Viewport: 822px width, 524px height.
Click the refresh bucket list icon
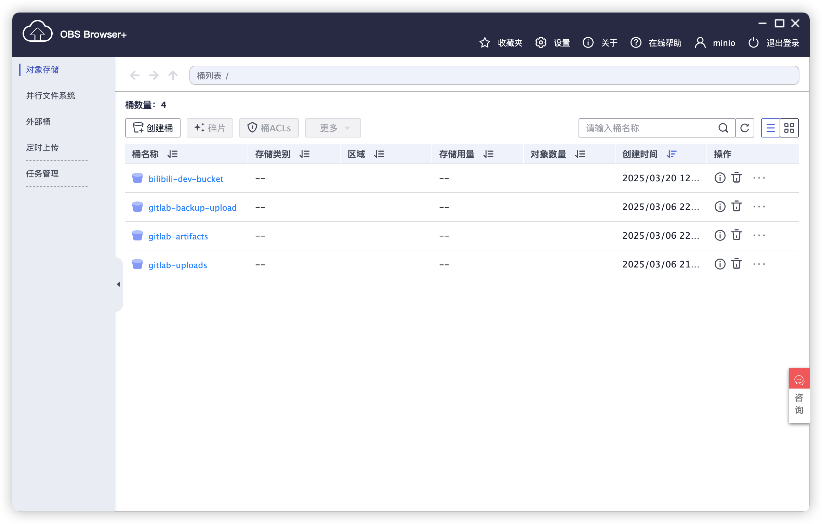(745, 128)
